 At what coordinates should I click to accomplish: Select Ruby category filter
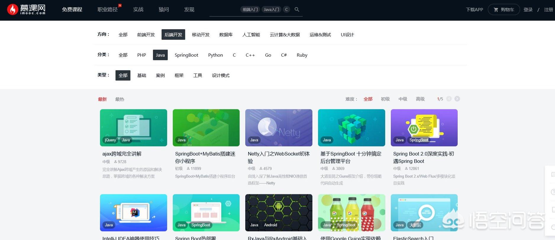click(x=302, y=55)
